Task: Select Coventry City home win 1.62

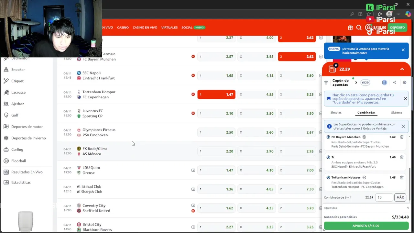Action: coord(216,208)
